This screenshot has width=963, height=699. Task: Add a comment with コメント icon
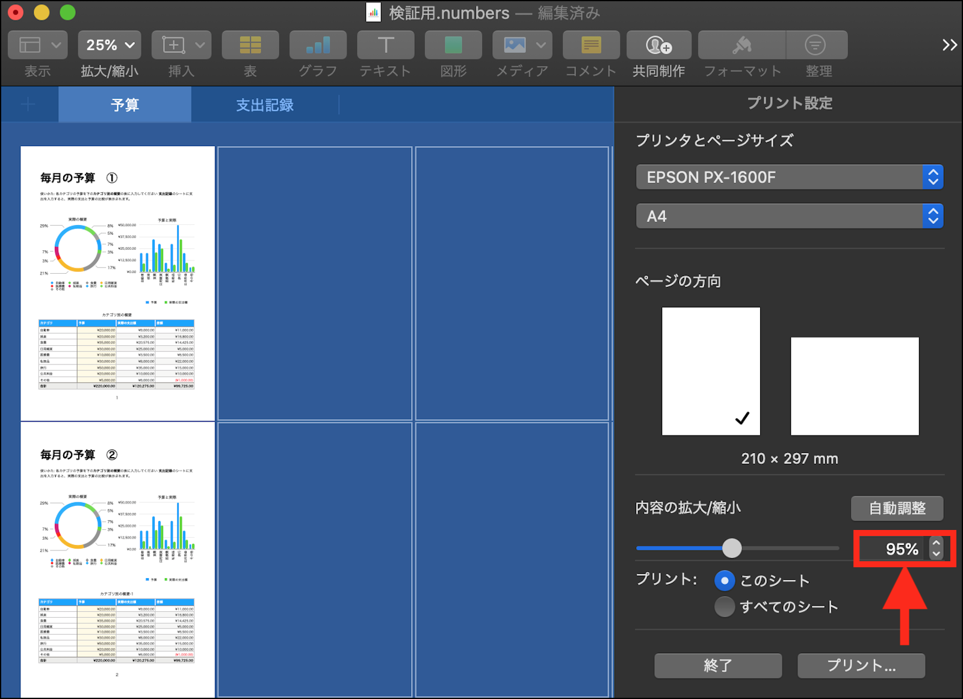click(590, 45)
